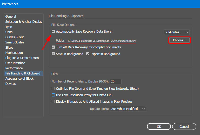Select Selection & Anchor Display category

[24, 22]
